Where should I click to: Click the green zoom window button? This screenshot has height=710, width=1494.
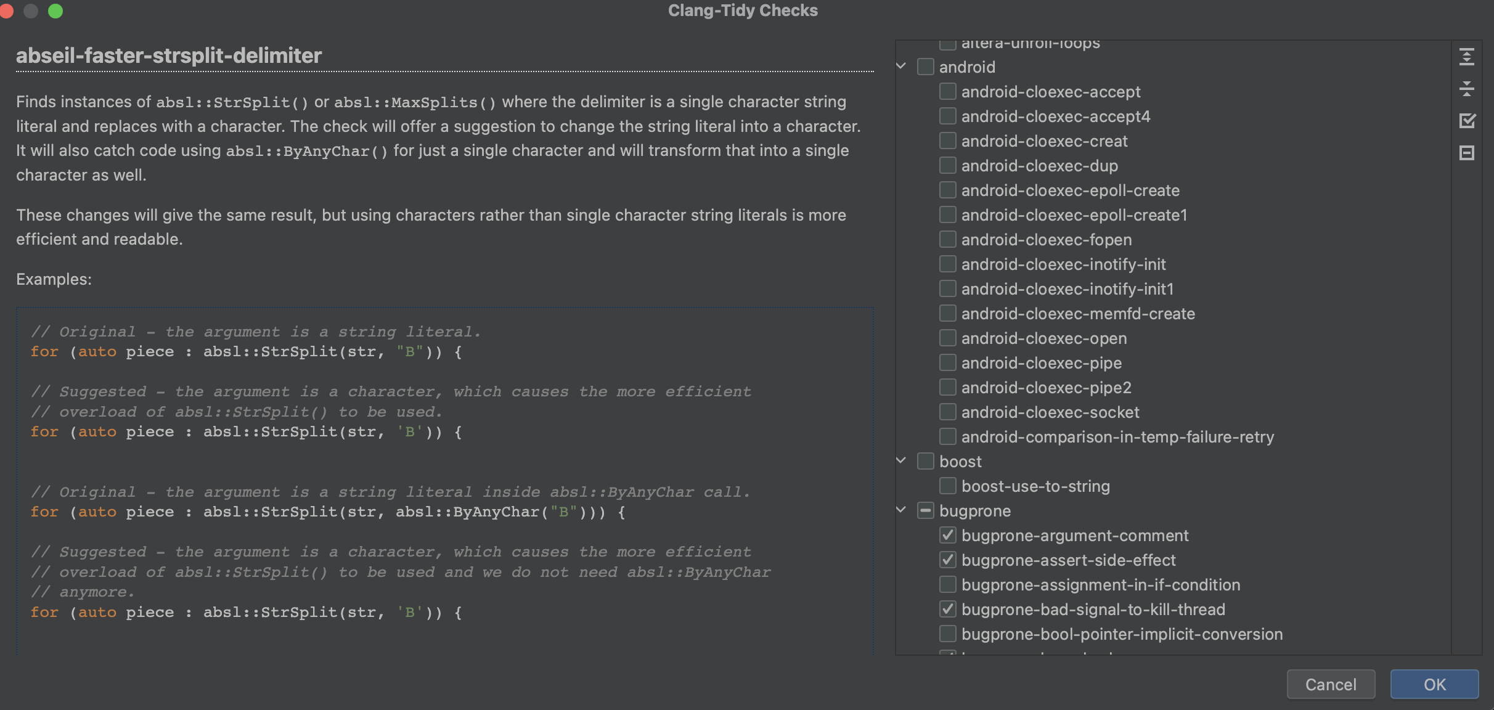coord(55,11)
